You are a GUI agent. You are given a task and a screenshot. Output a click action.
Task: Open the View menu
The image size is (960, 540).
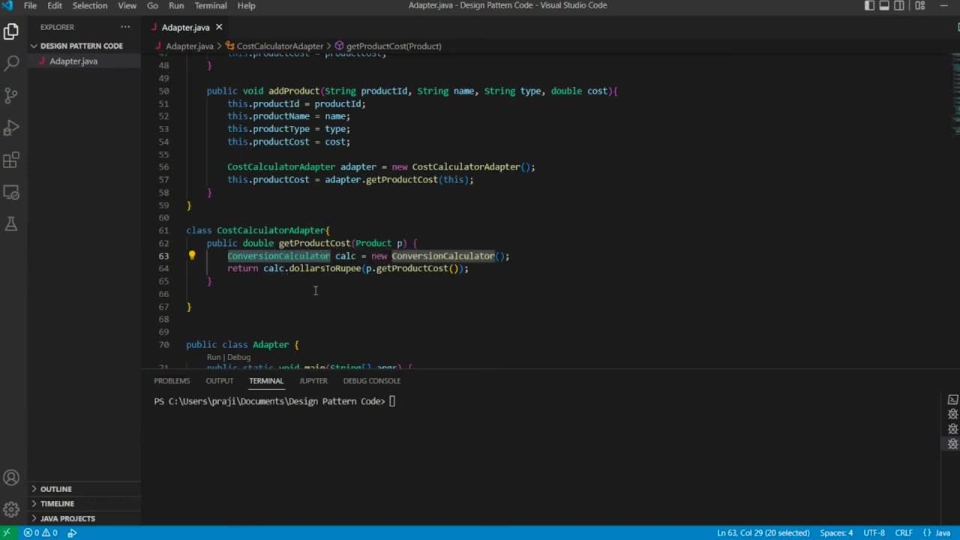coord(127,5)
